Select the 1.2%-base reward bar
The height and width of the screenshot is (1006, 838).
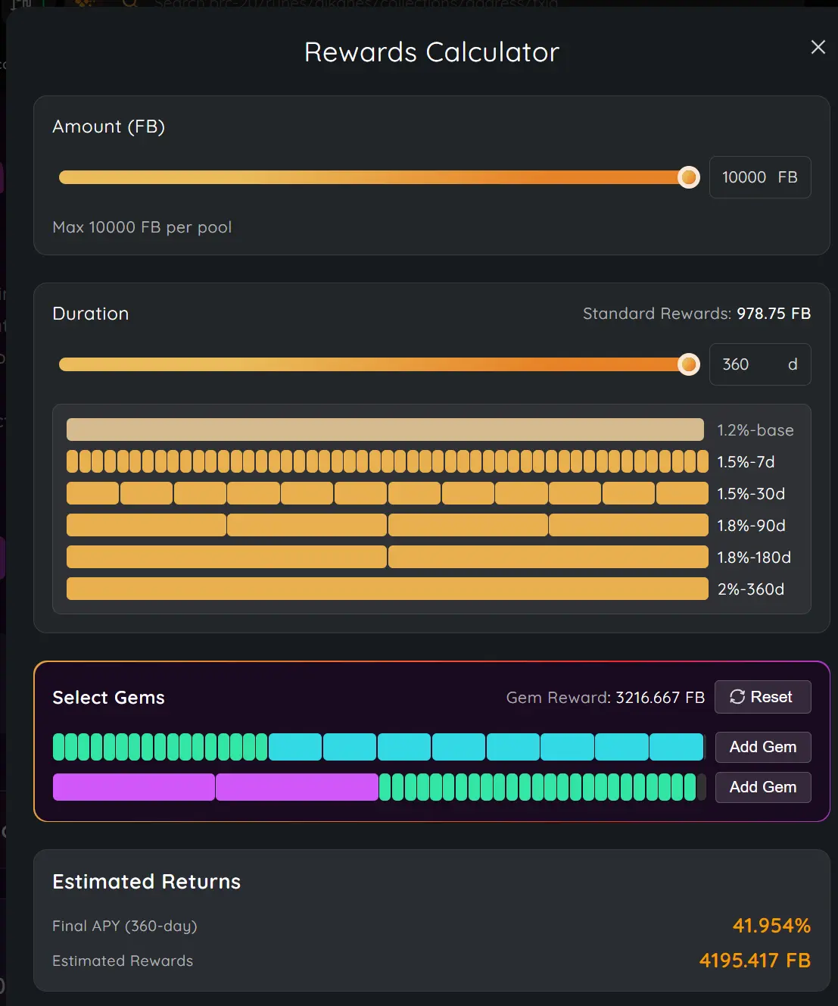click(x=385, y=430)
